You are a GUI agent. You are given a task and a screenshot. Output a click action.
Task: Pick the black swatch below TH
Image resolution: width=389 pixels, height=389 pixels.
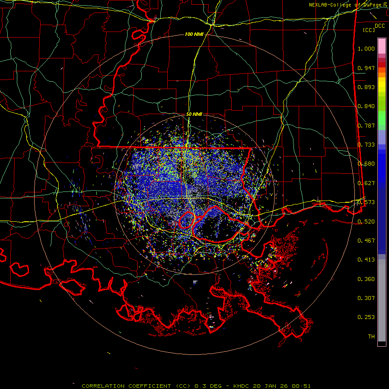tap(382, 344)
